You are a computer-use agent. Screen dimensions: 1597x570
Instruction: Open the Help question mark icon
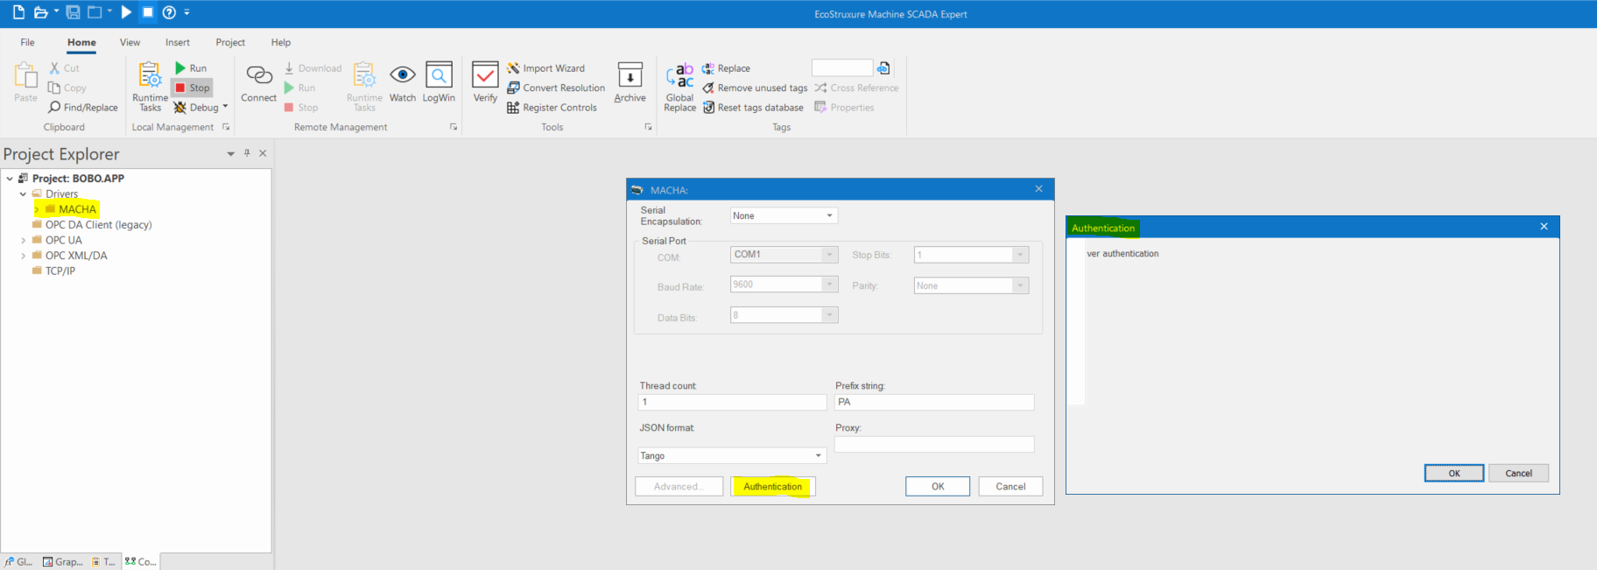170,12
